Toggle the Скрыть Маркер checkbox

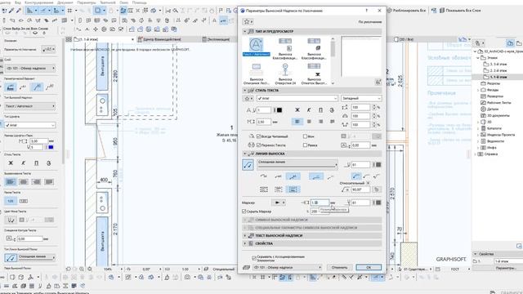(244, 212)
